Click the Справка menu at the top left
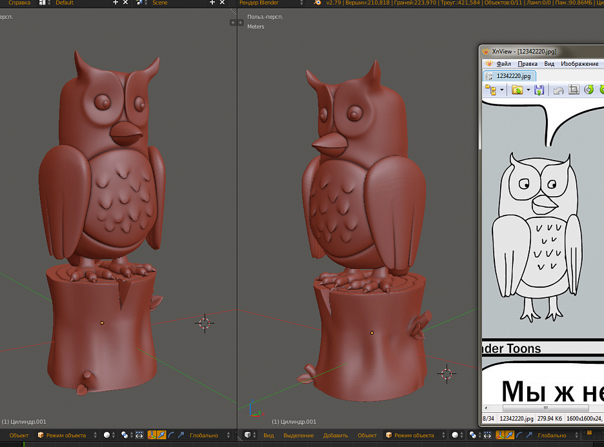 pyautogui.click(x=19, y=3)
